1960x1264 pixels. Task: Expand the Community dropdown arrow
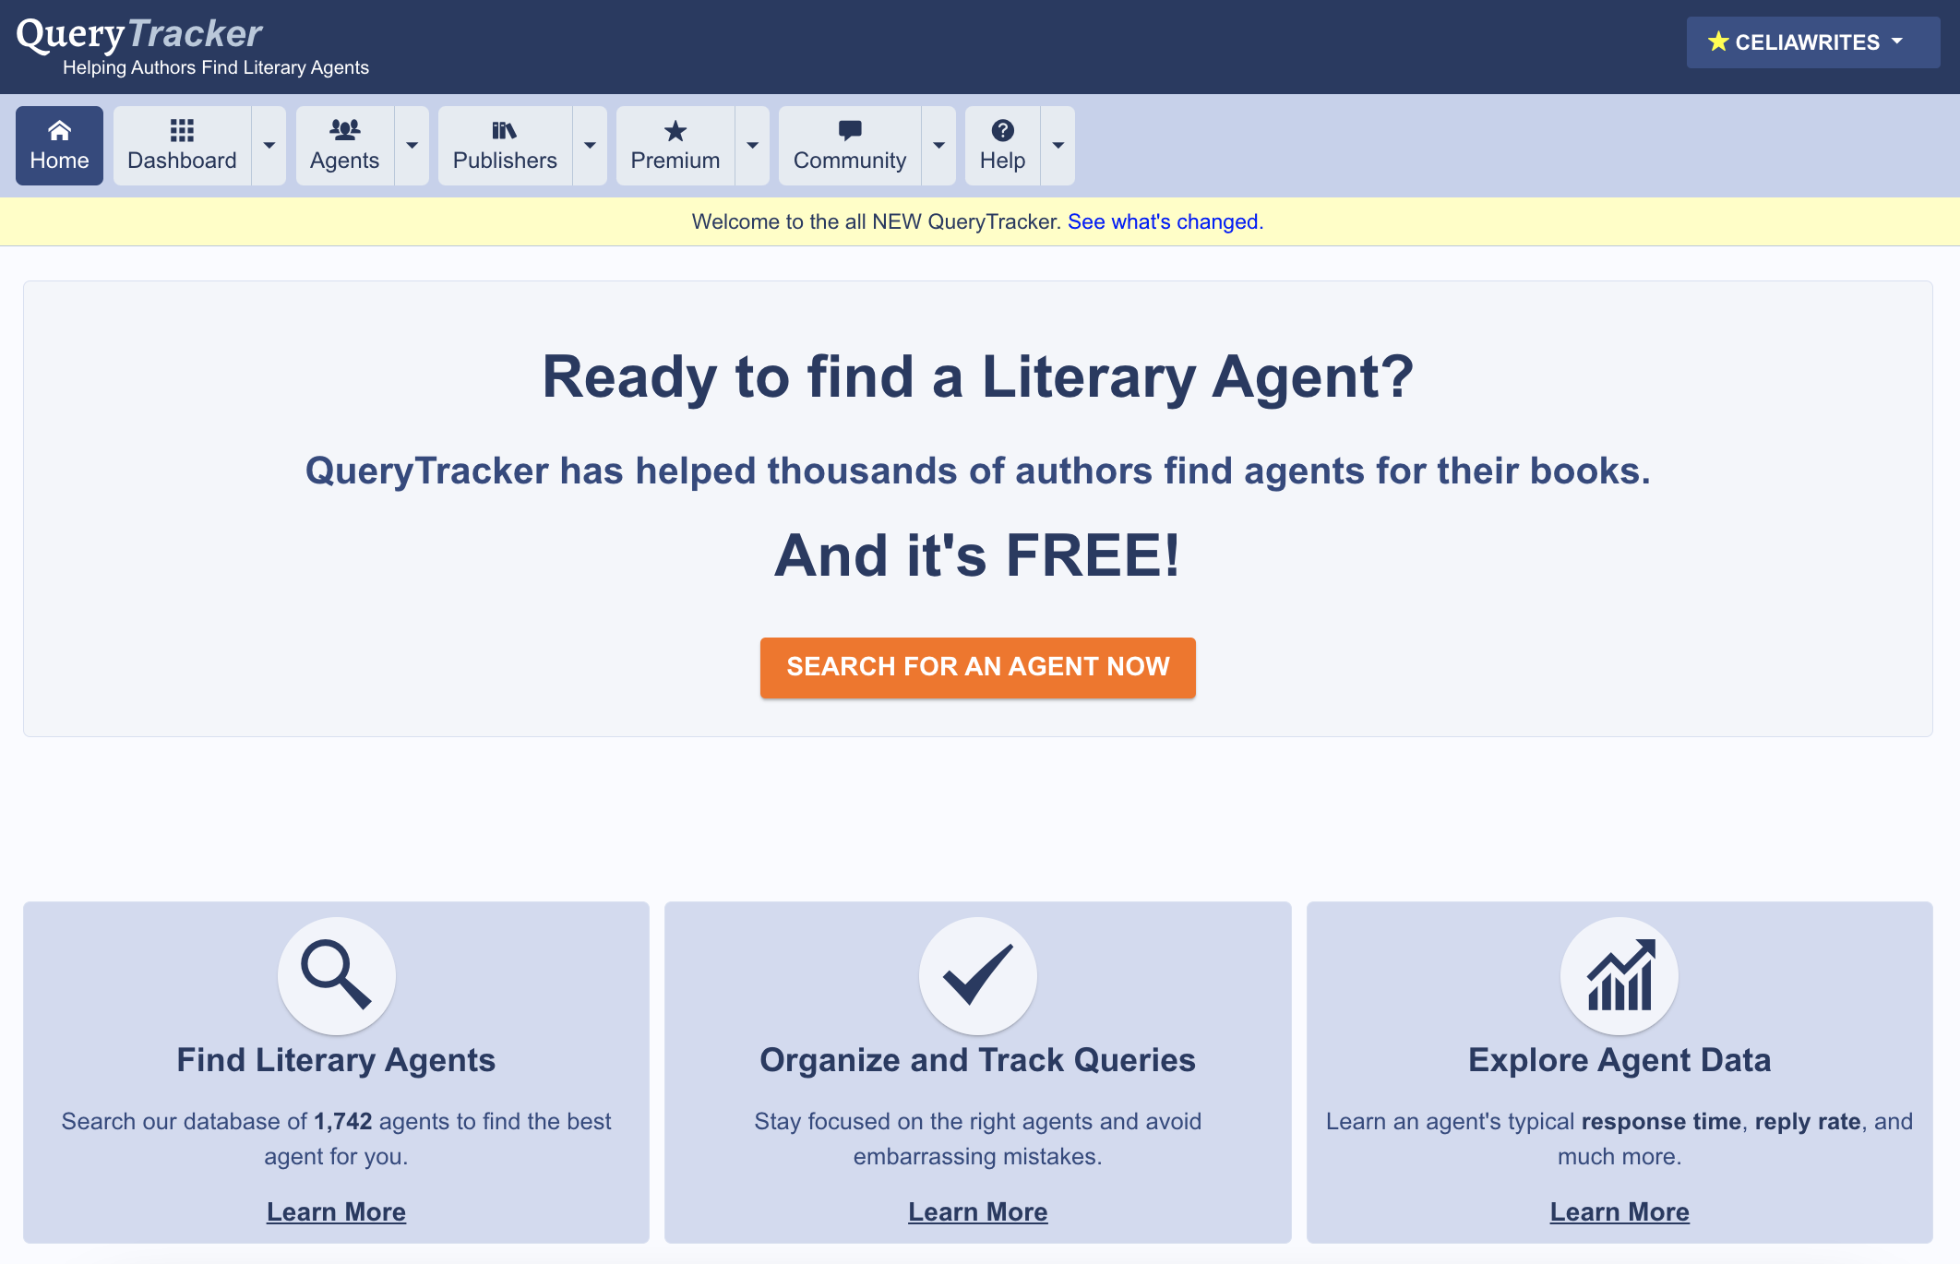[x=938, y=146]
